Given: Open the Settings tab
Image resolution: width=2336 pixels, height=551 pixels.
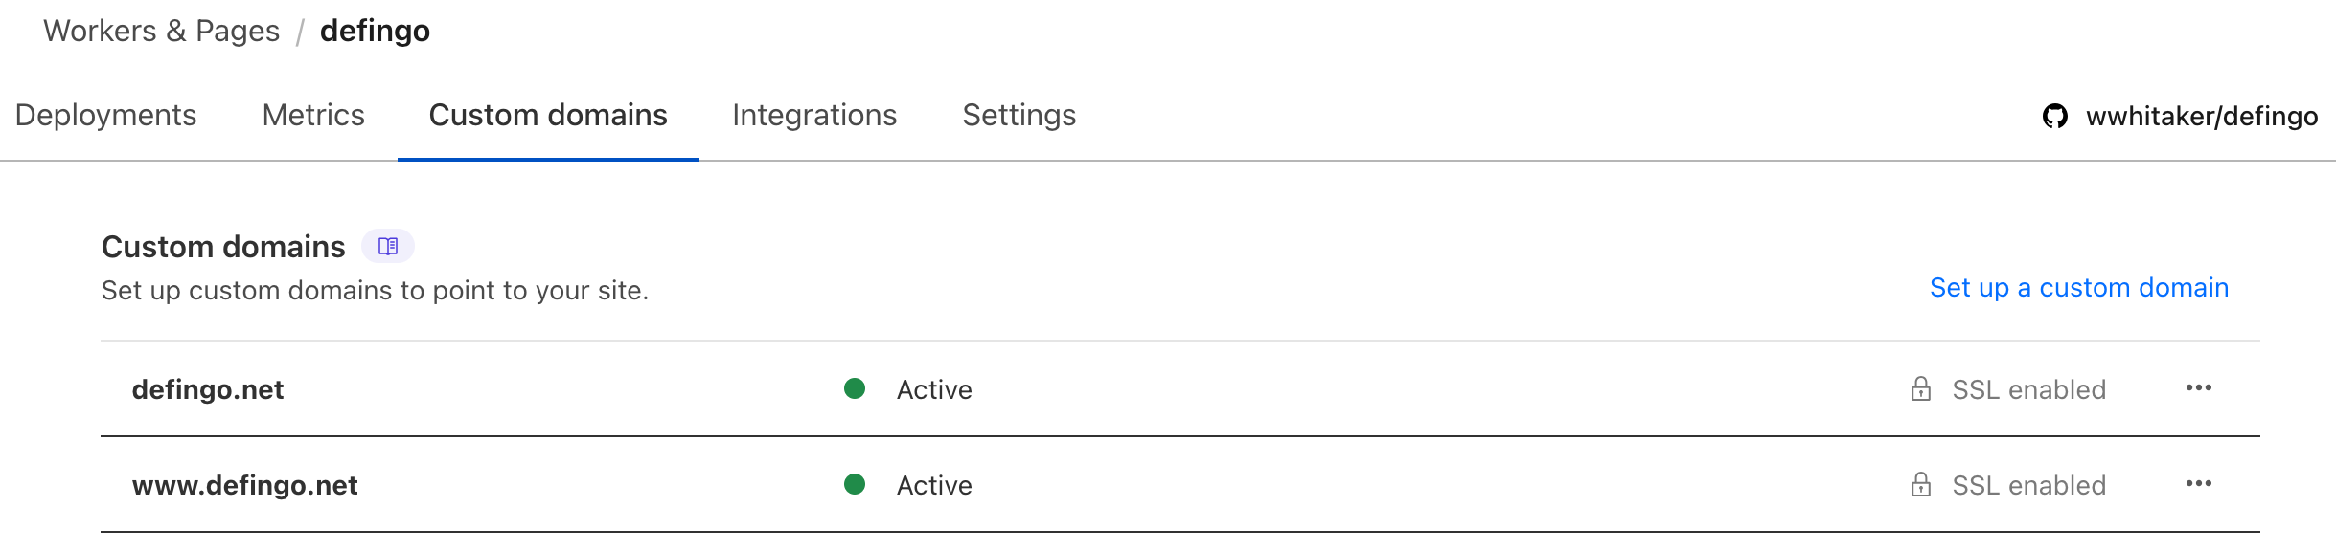Looking at the screenshot, I should point(1019,116).
